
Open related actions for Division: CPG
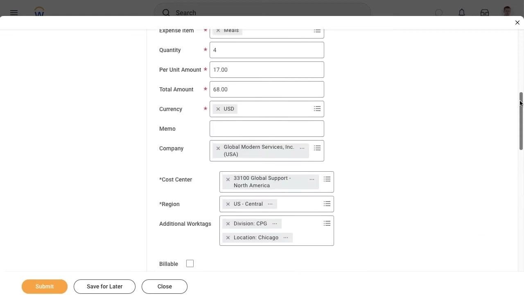click(275, 224)
